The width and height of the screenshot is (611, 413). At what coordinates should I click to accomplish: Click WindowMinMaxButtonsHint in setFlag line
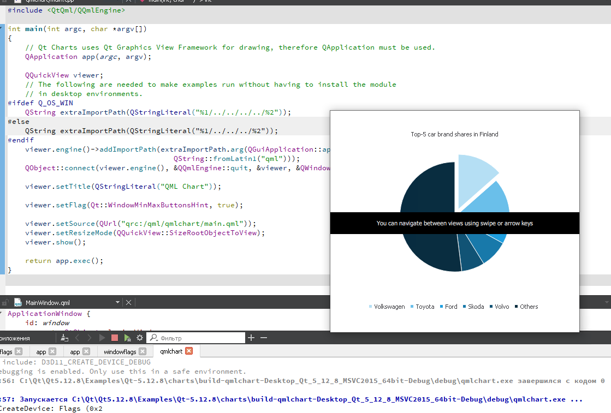pos(158,205)
